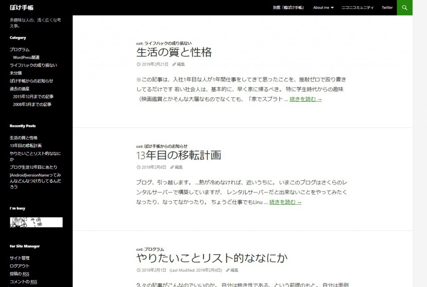The height and width of the screenshot is (287, 427).
Task: Open article title 13年目の移転計画
Action: [178, 155]
